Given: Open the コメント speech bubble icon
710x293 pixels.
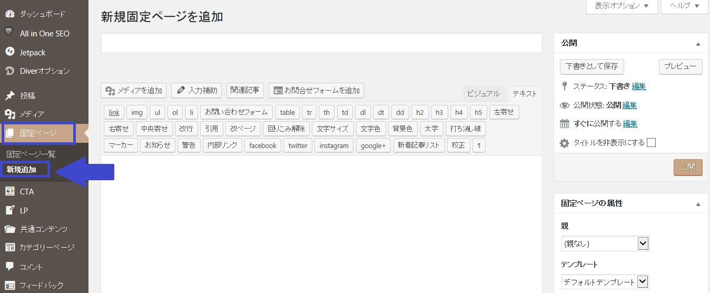Looking at the screenshot, I should pyautogui.click(x=9, y=267).
